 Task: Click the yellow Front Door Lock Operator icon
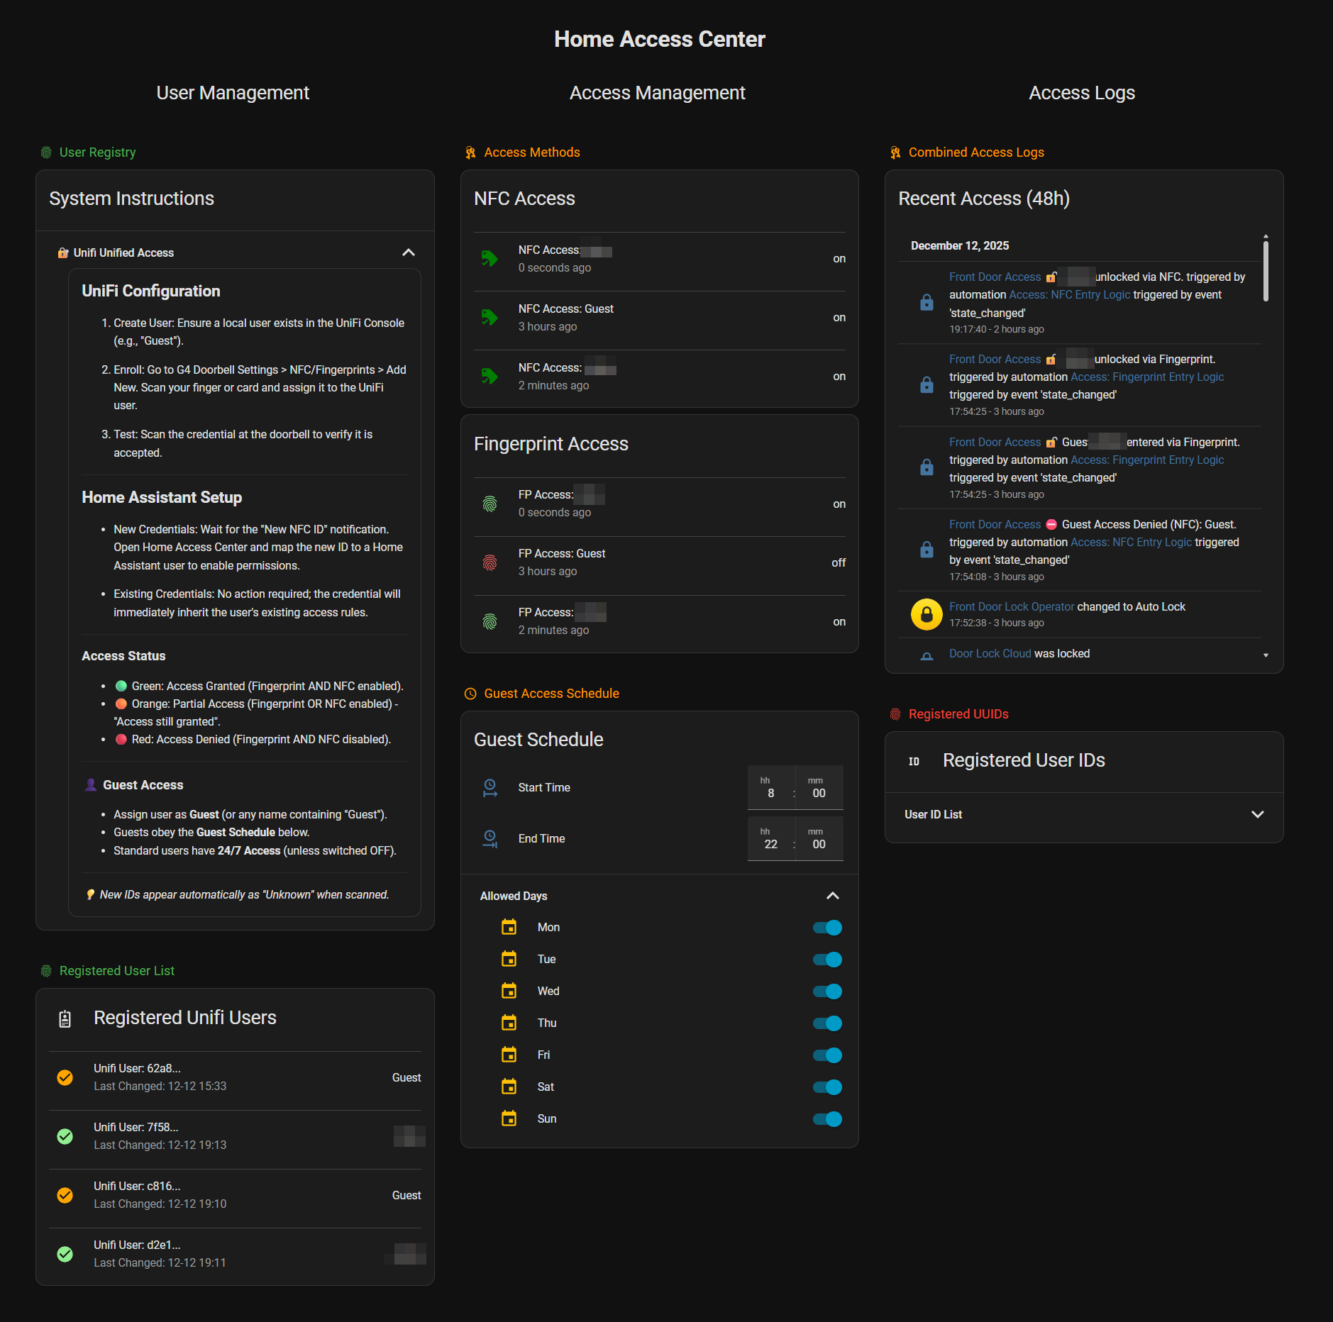(x=926, y=614)
